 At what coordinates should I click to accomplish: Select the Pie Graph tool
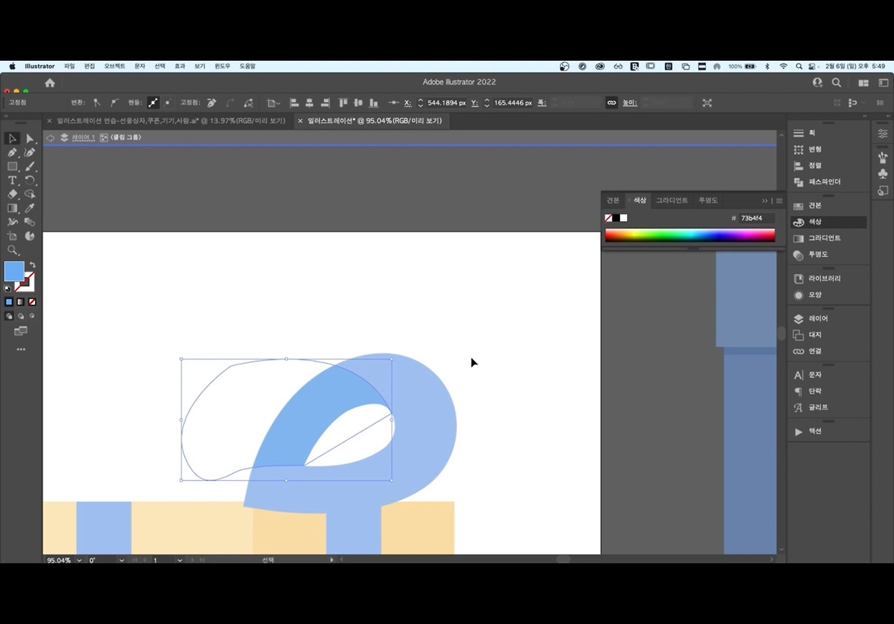pos(30,236)
